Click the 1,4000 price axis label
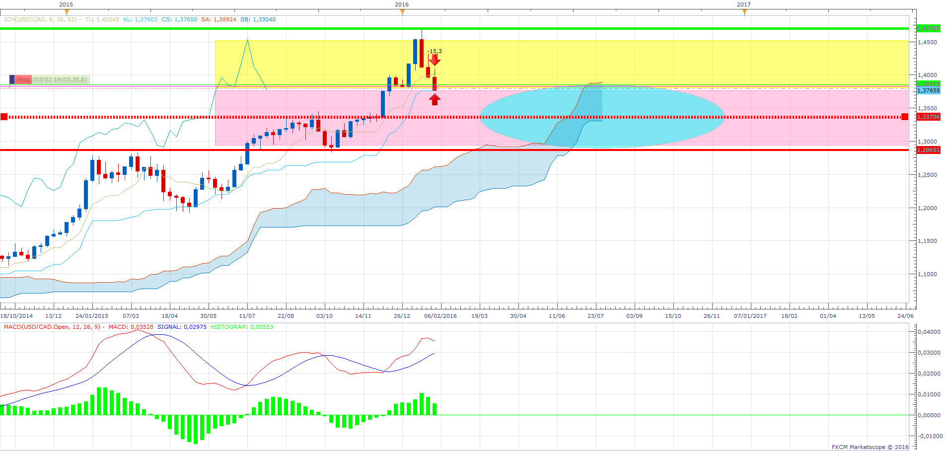Image resolution: width=945 pixels, height=451 pixels. pyautogui.click(x=928, y=75)
